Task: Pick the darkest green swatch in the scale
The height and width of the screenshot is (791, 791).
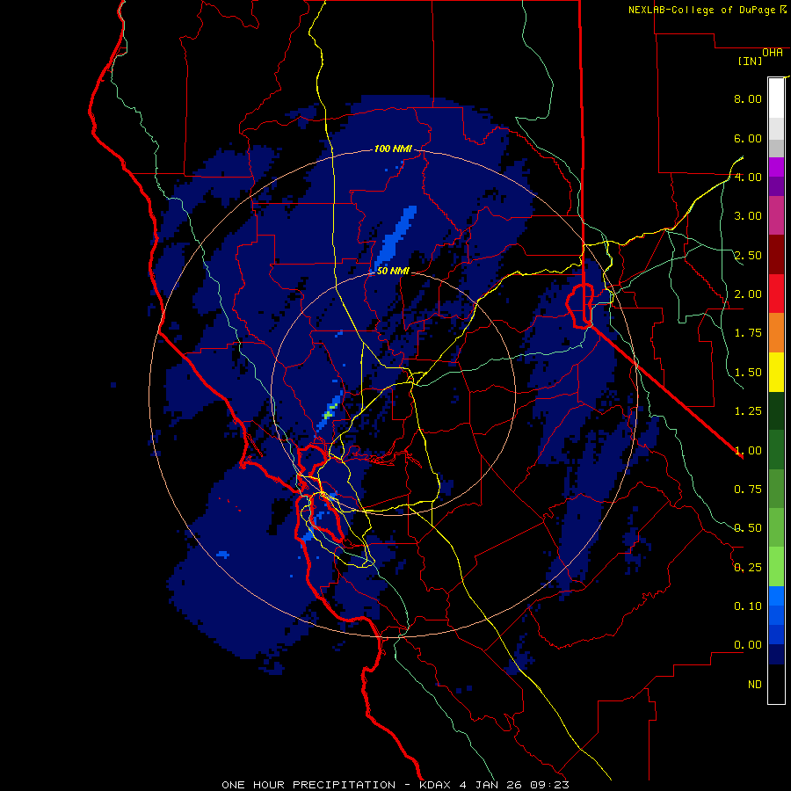Action: [x=776, y=410]
